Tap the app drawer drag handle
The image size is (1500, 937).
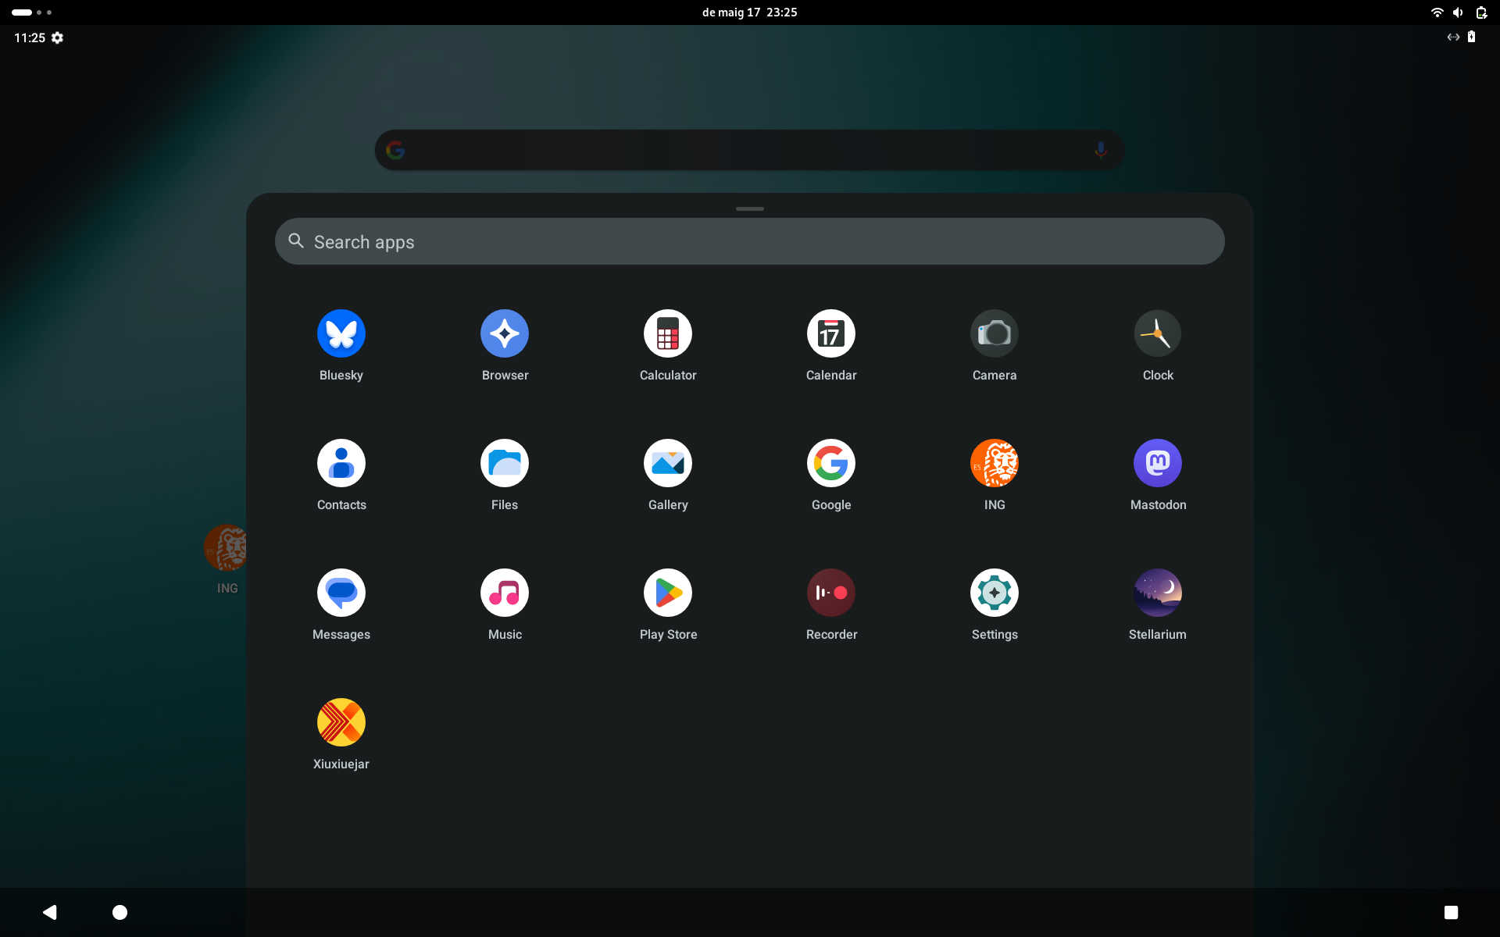coord(750,208)
